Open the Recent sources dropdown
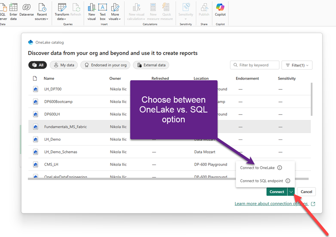The image size is (336, 237). [42, 11]
